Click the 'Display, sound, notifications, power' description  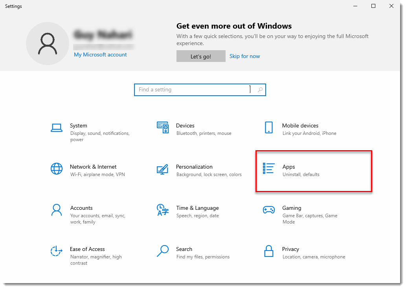[100, 136]
